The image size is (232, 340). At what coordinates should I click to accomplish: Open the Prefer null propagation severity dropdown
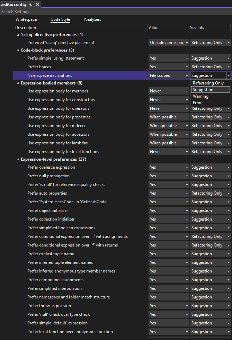coord(229,176)
